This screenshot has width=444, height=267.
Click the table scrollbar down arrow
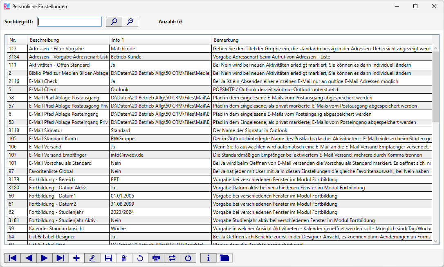[435, 241]
